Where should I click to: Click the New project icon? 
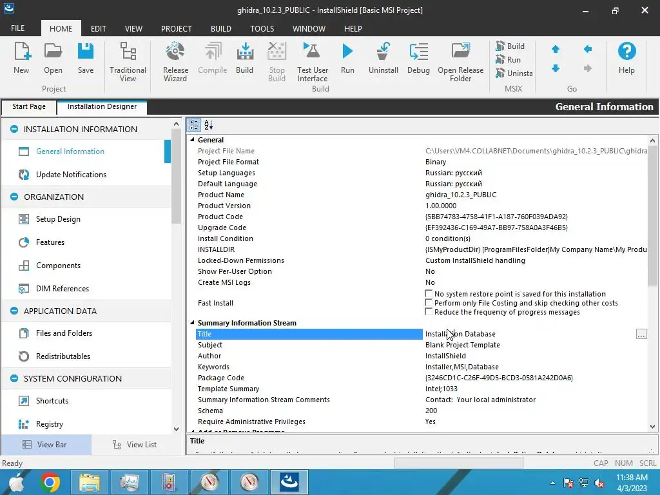[x=21, y=58]
